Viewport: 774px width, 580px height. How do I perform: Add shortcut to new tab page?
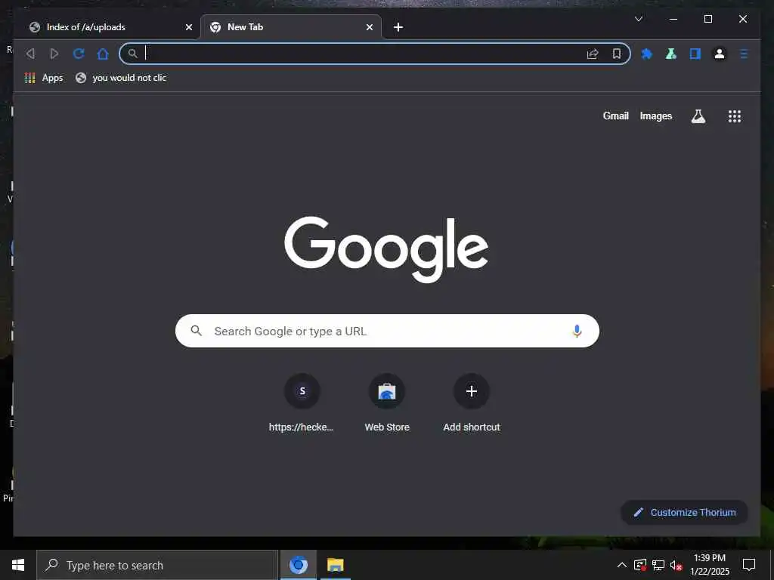coord(472,403)
